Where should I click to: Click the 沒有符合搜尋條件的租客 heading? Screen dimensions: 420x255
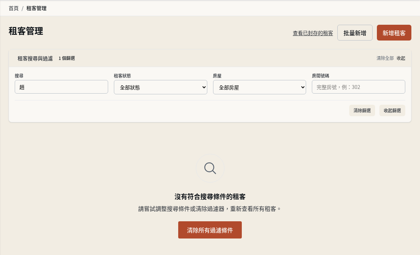tap(210, 197)
